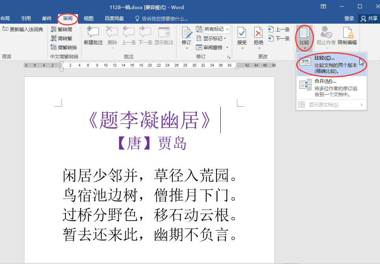Screen dimensions: 380x264
Task: Expand the 修订 Track Changes dropdown arrow
Action: point(187,48)
